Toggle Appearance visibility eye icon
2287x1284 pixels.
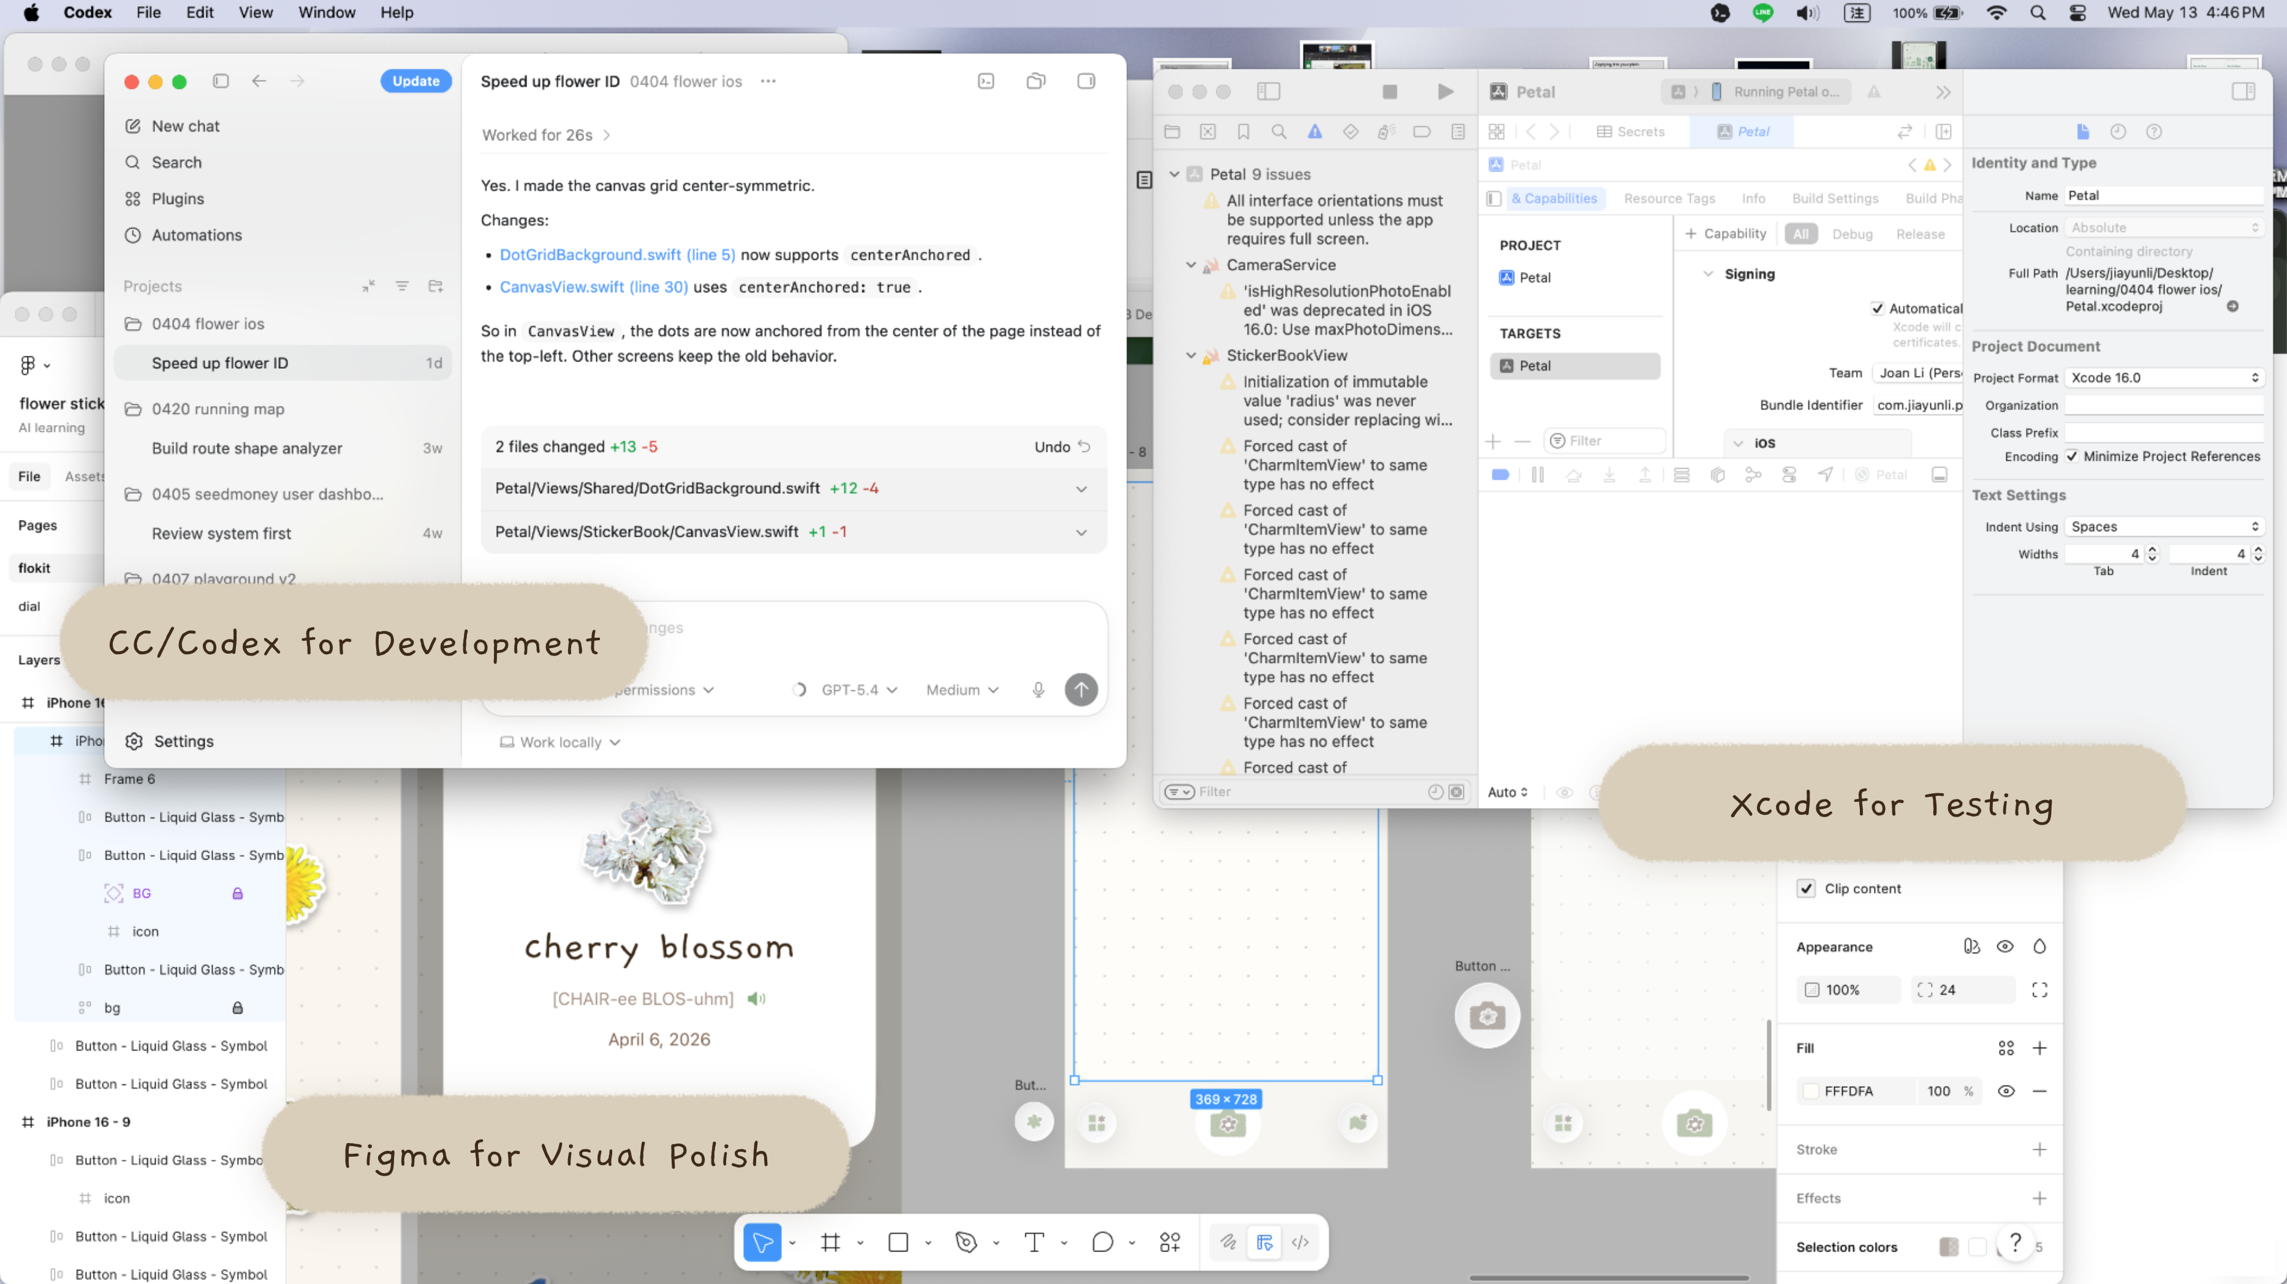[2004, 946]
